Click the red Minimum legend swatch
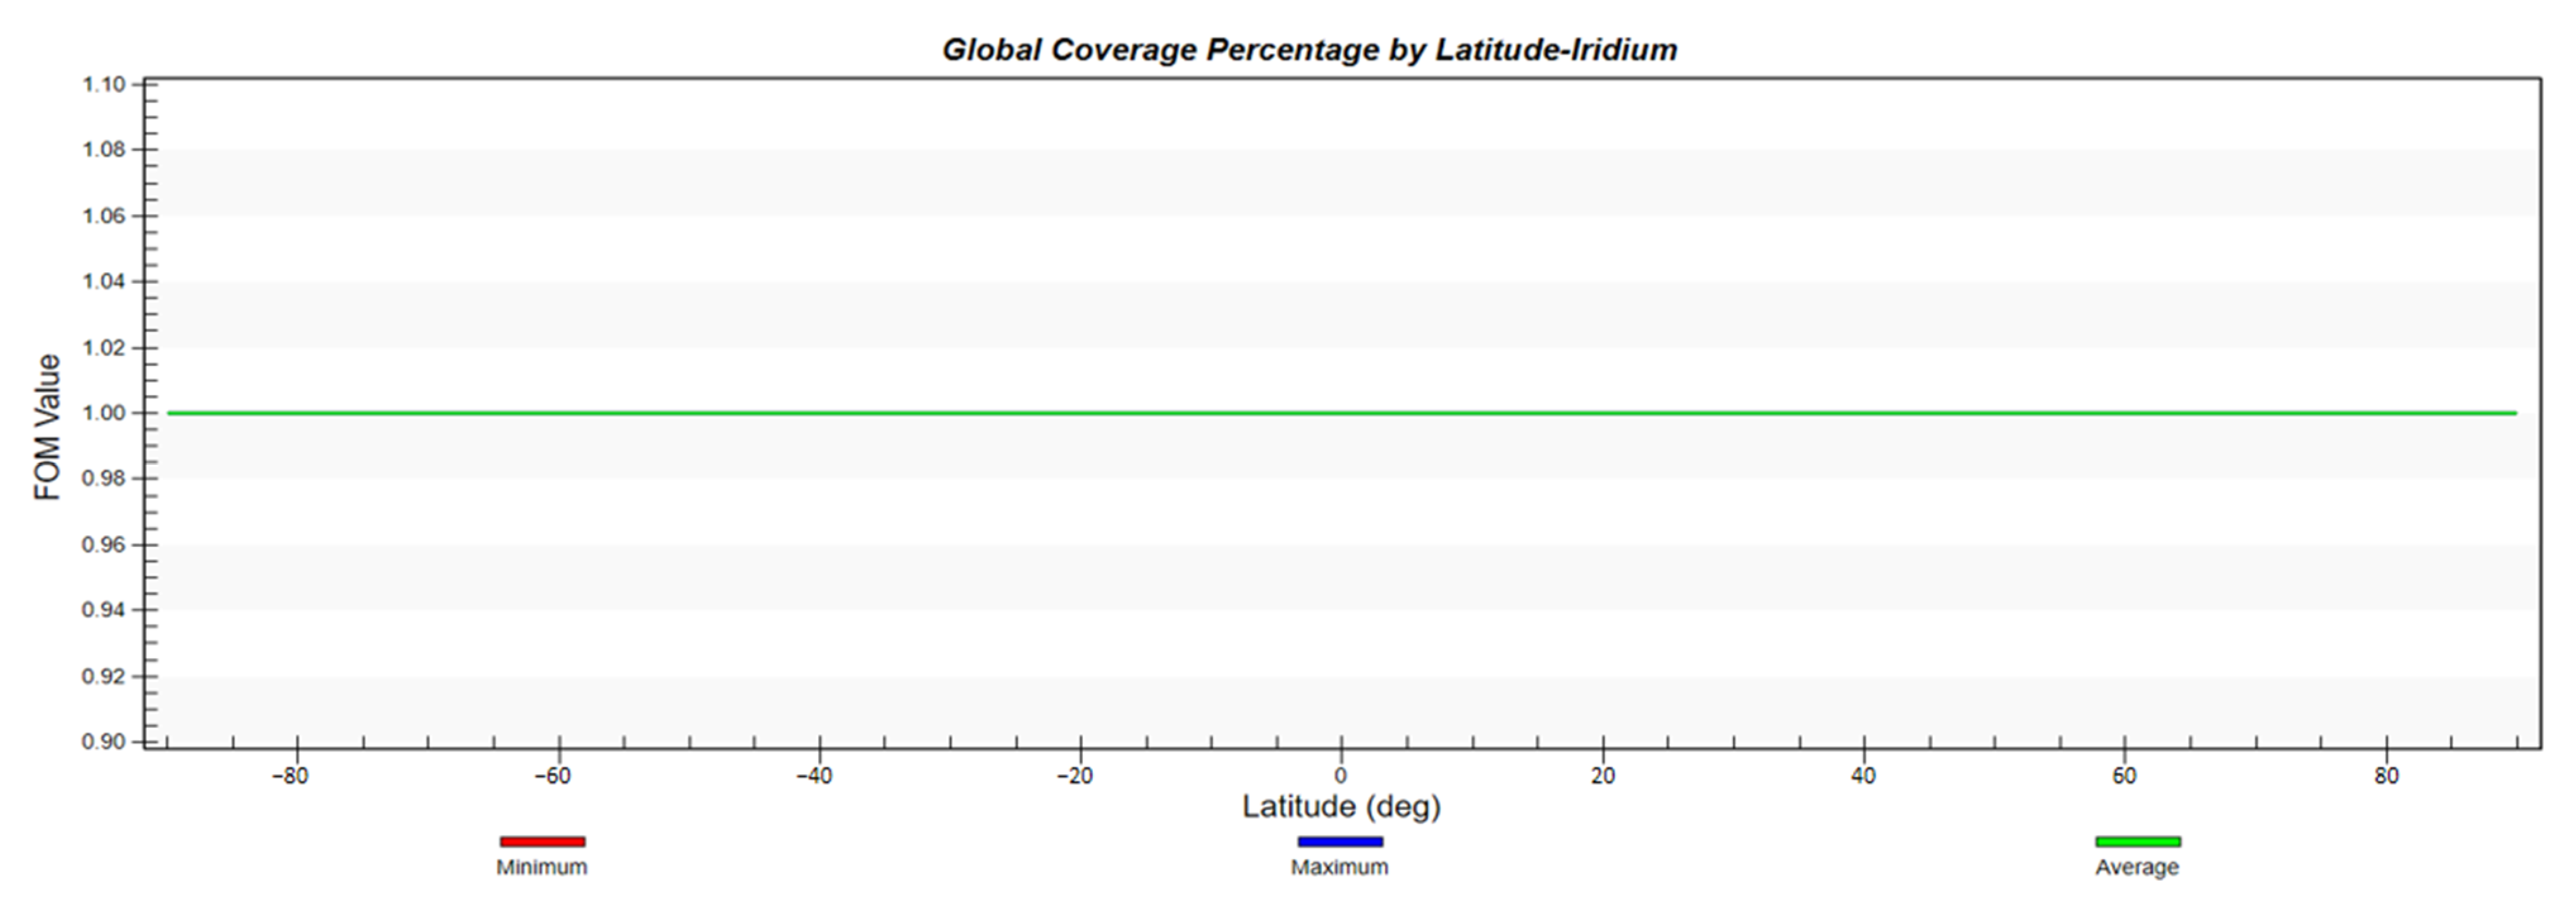Viewport: 2576px width, 906px height. [542, 842]
